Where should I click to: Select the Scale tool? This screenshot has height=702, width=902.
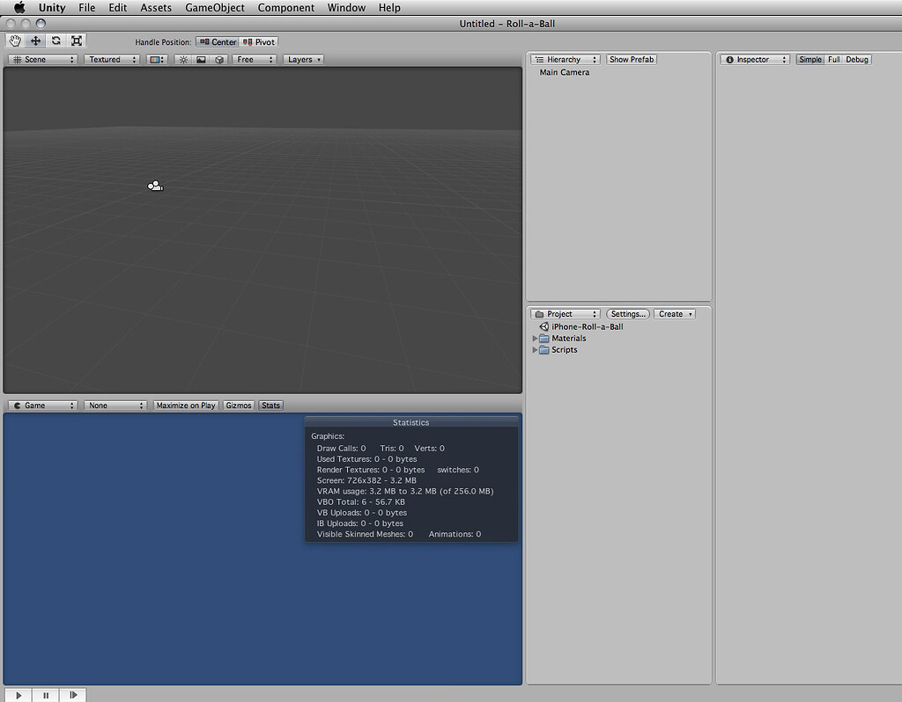77,40
